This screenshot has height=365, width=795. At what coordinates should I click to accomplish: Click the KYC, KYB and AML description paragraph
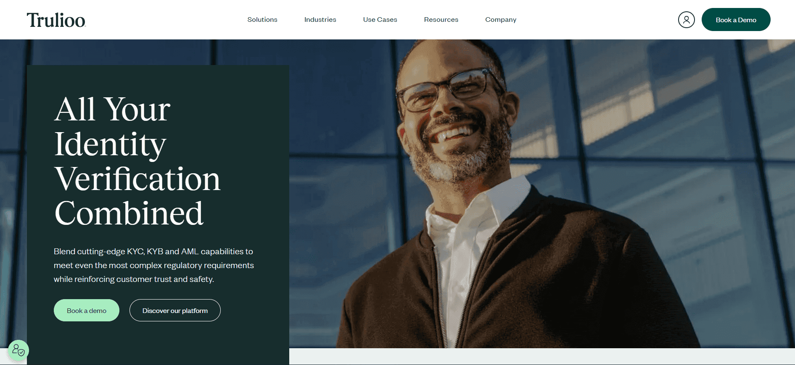(154, 265)
